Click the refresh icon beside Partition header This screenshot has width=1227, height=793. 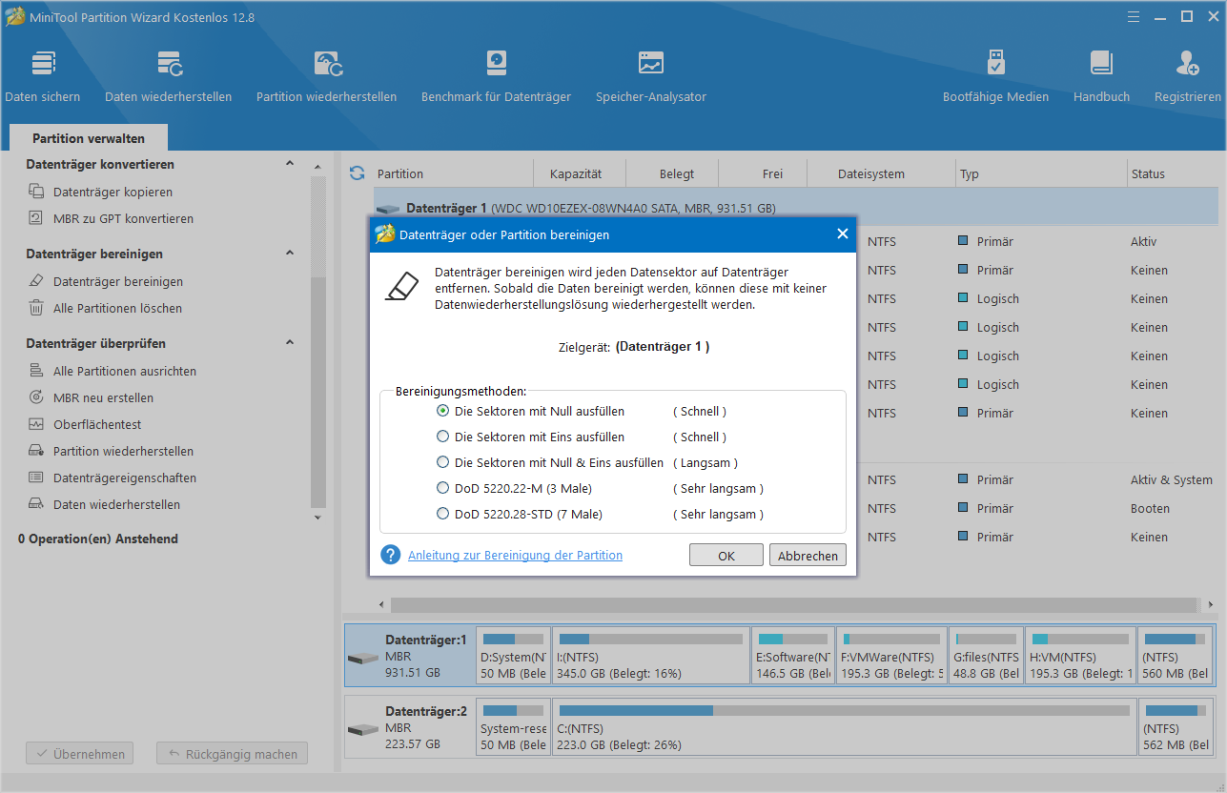click(358, 173)
